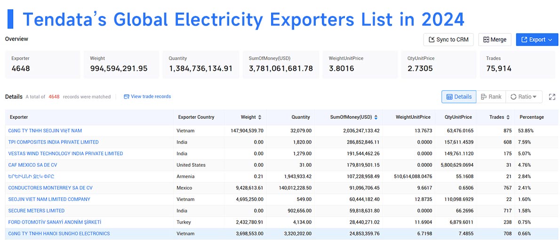Open the Ratio view dropdown
Viewport: 560px width, 240px height.
point(524,97)
